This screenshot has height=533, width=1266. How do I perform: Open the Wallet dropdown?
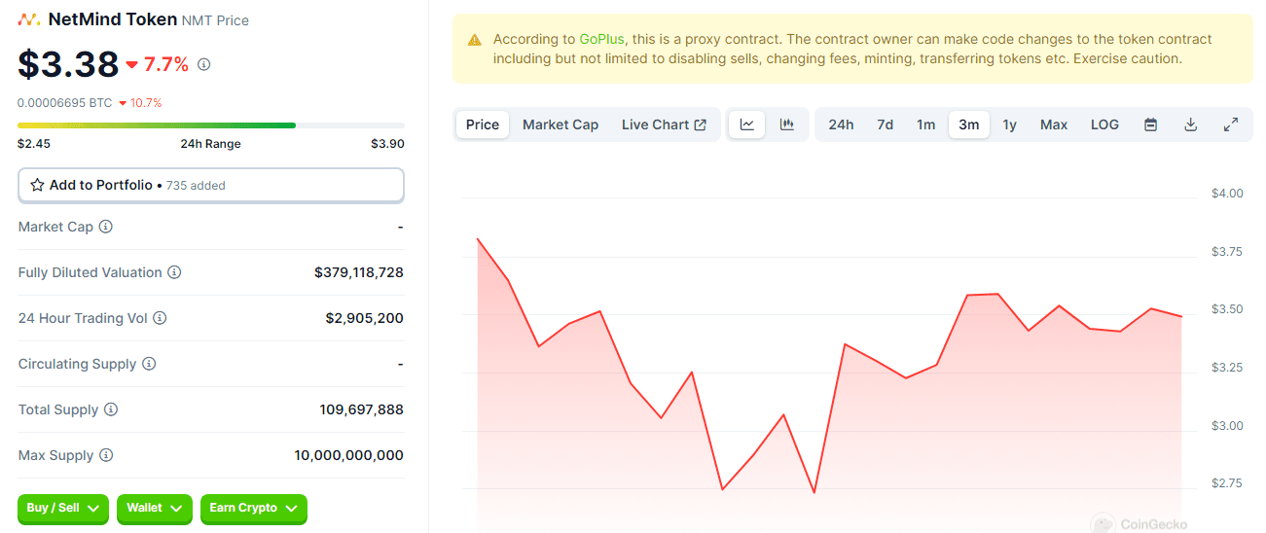[x=155, y=508]
